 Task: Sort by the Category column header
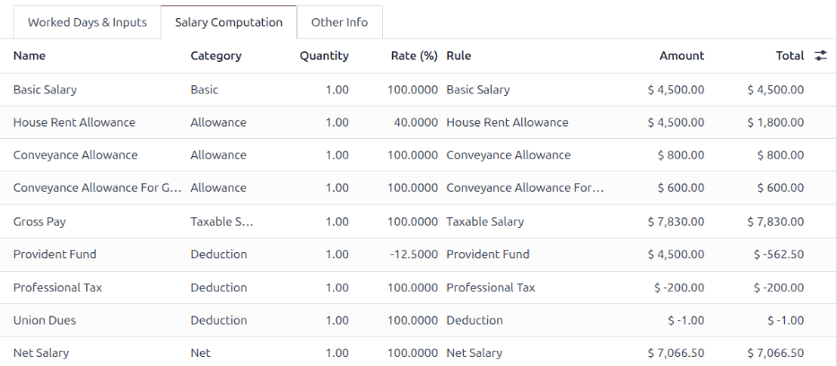pyautogui.click(x=215, y=56)
